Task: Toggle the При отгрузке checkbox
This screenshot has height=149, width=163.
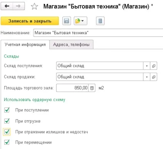Action: 7,121
